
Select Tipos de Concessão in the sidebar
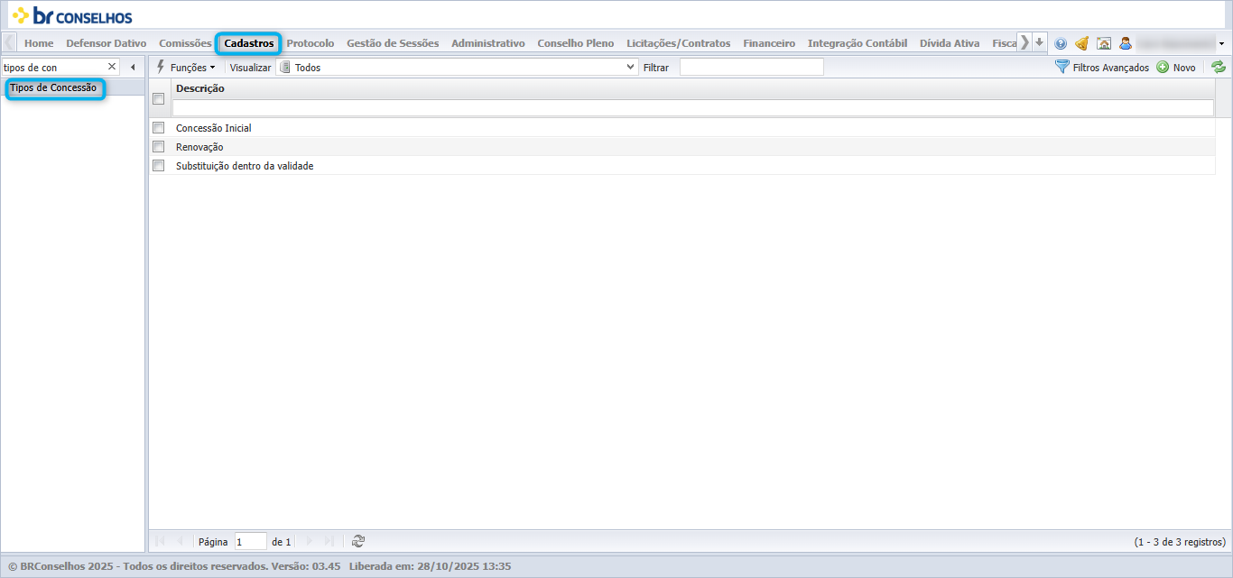53,87
